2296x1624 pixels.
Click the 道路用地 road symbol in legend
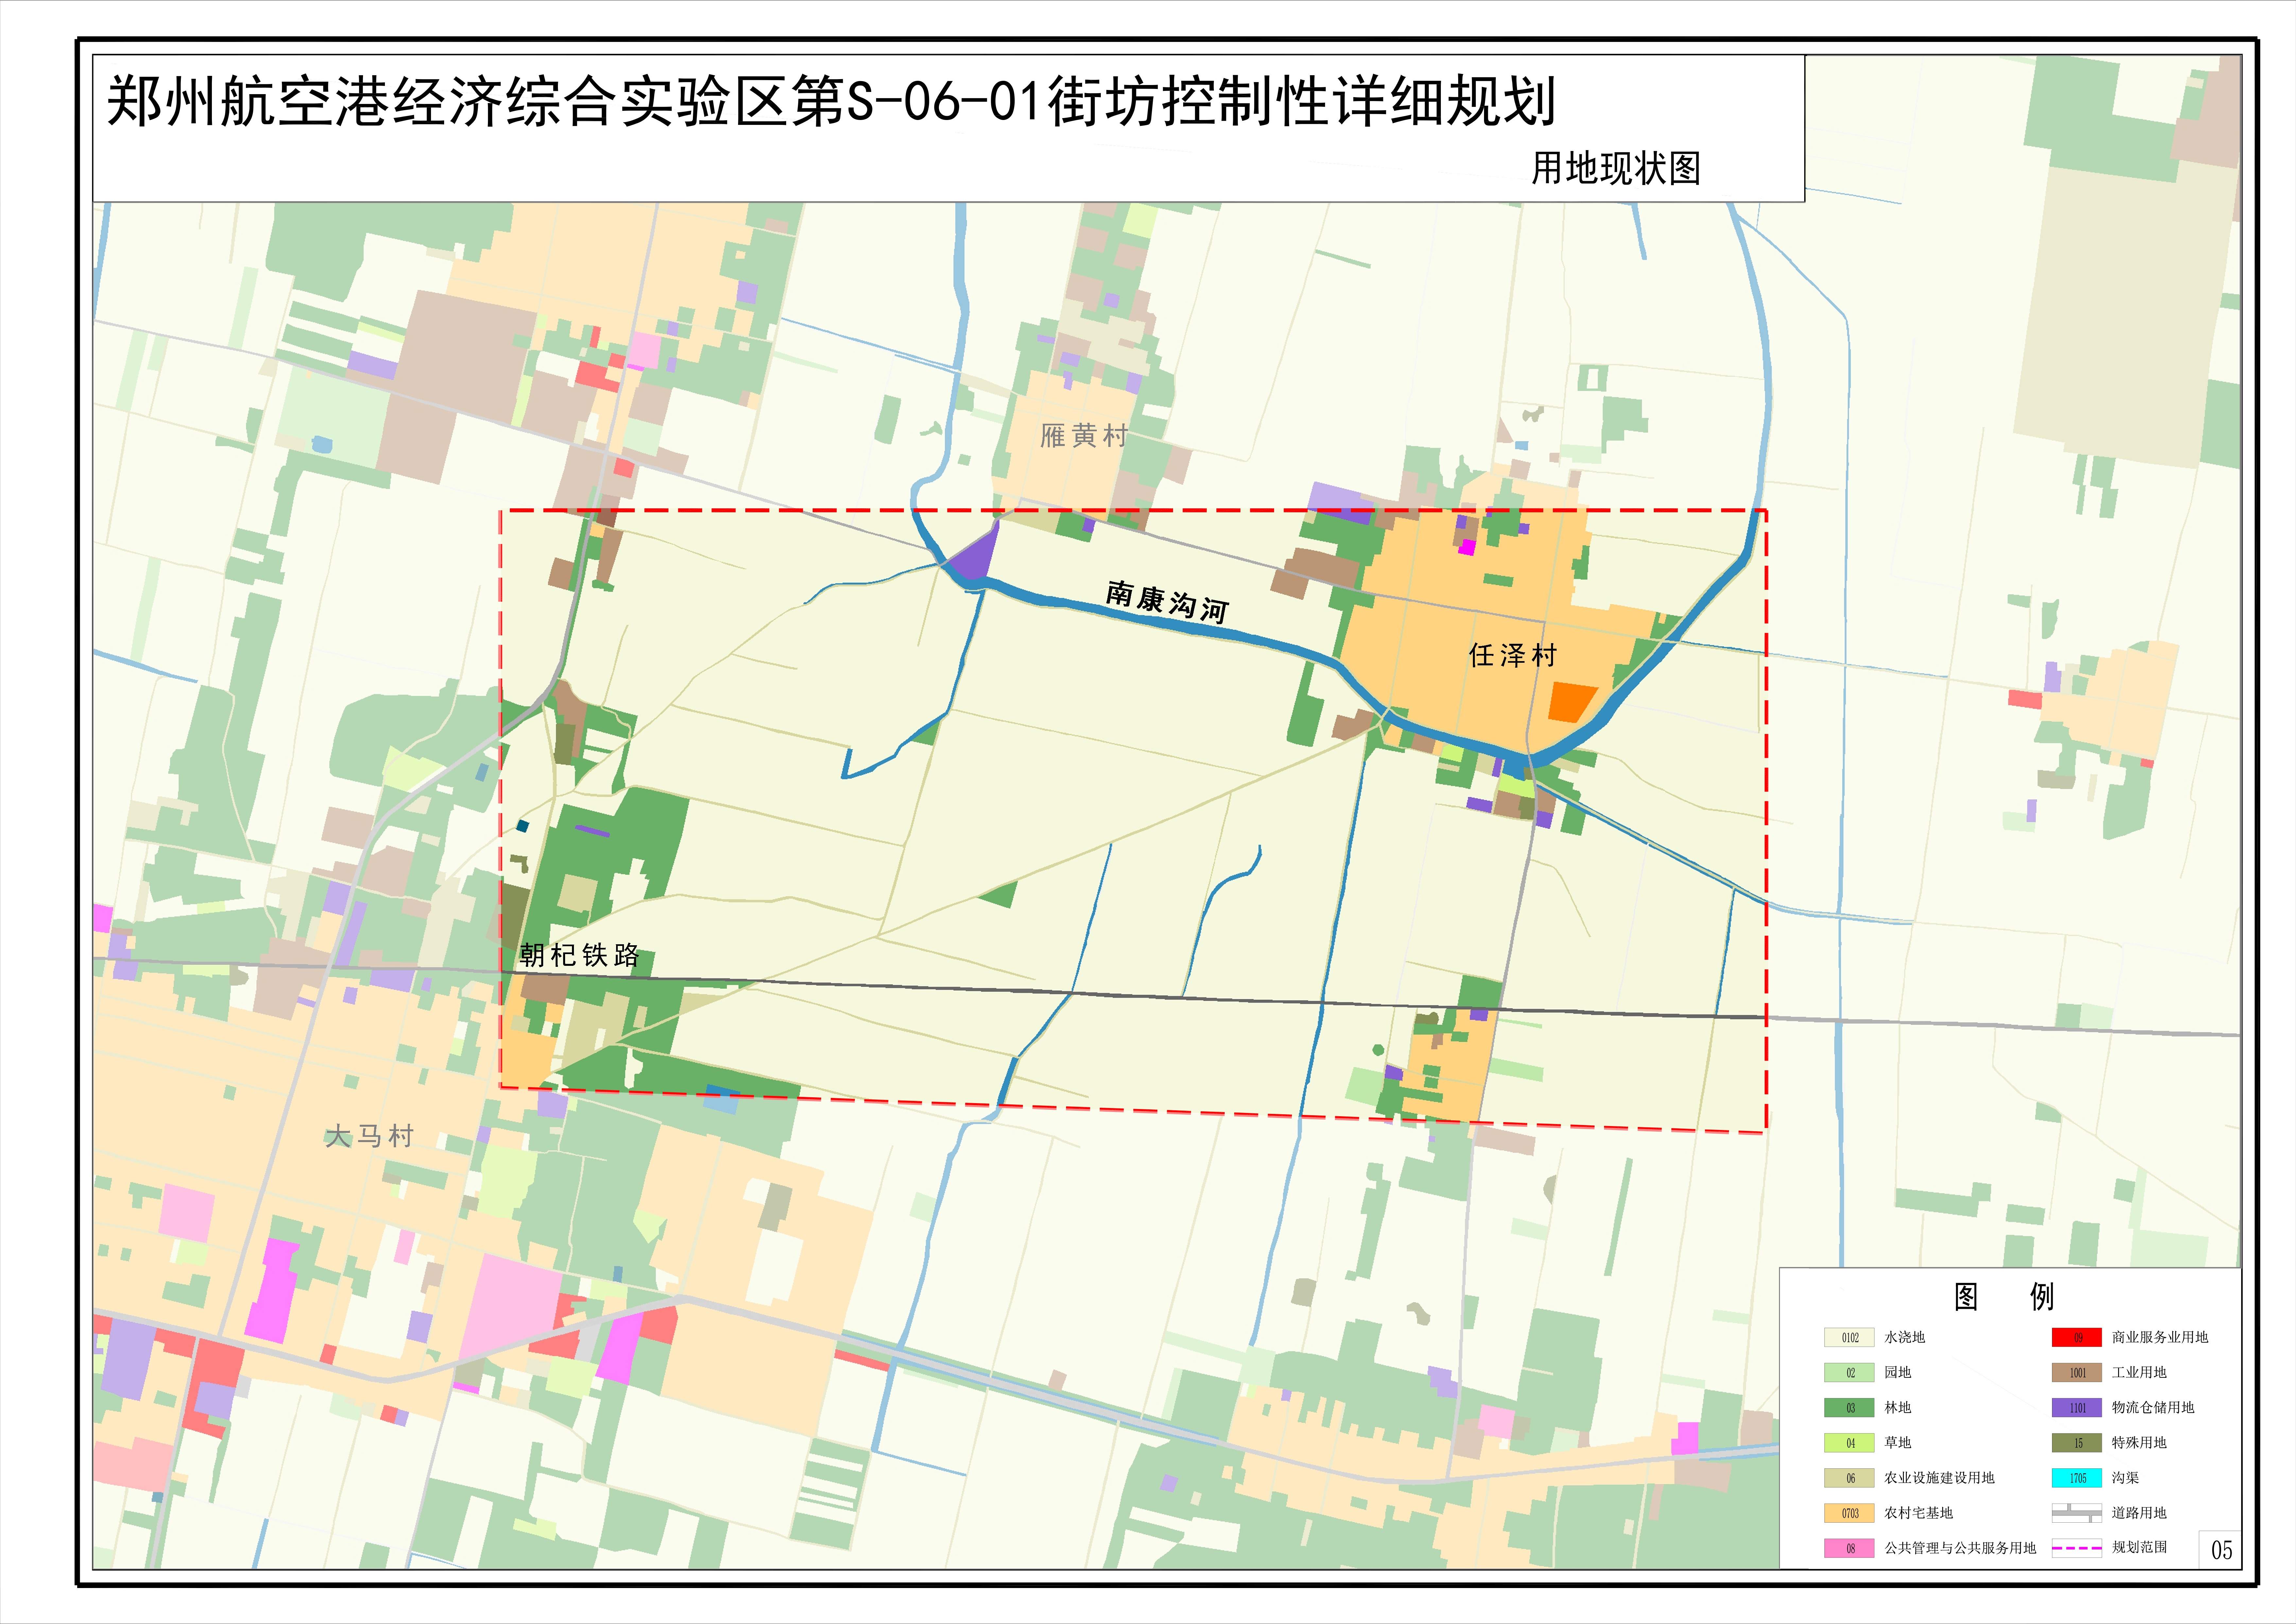(2077, 1513)
